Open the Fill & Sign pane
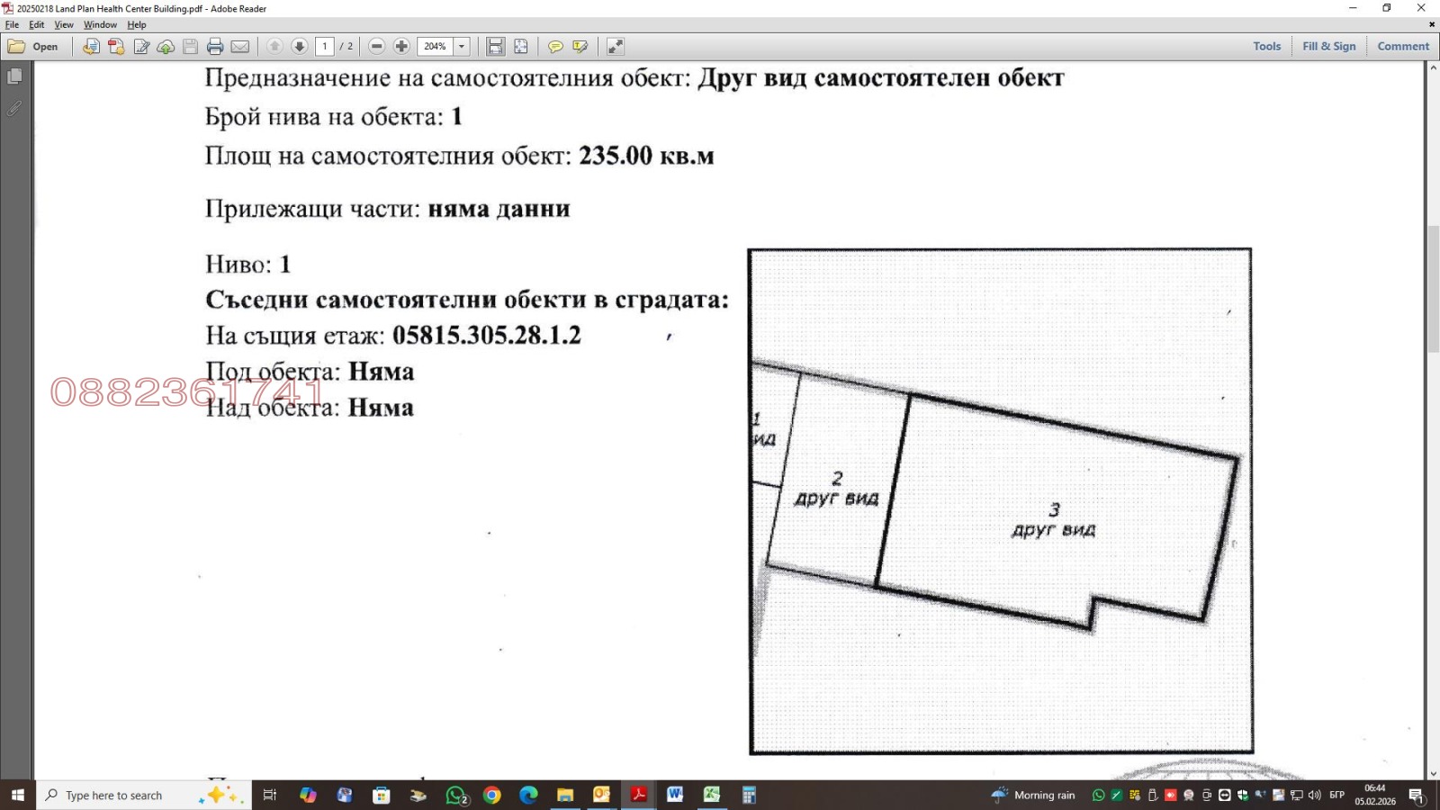The image size is (1440, 810). 1328,47
